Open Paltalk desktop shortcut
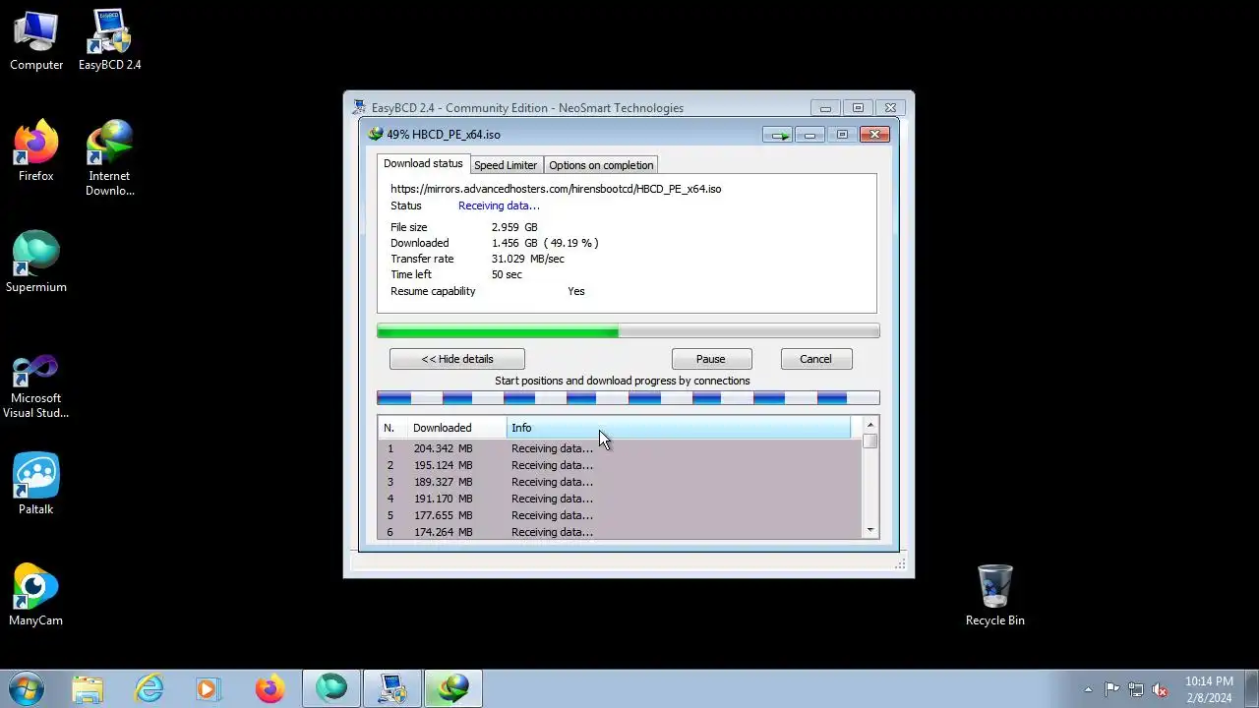 (36, 484)
